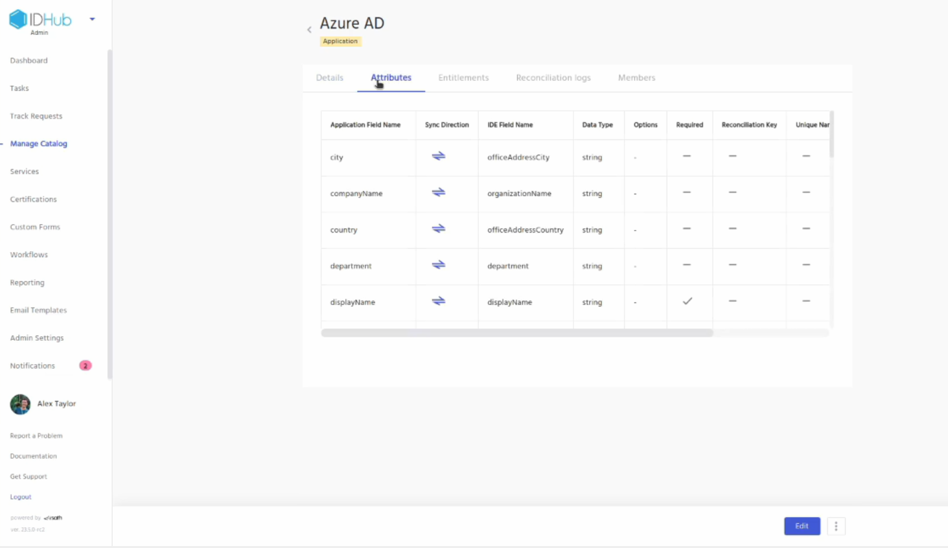
Task: Open the Reconciliation logs tab
Action: click(x=553, y=78)
